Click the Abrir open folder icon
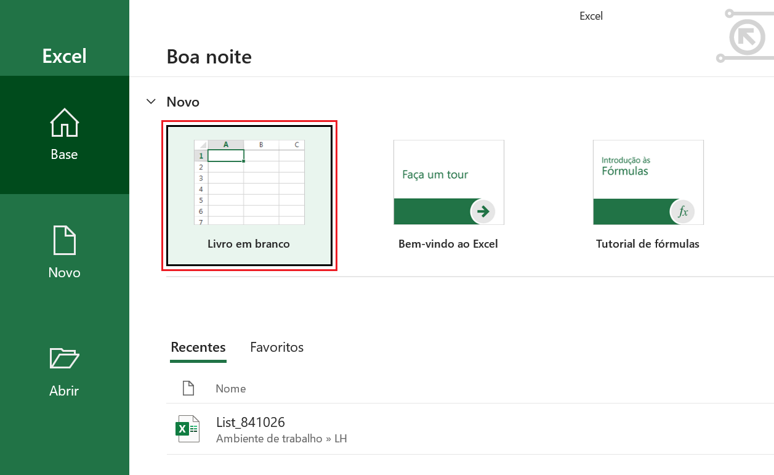The height and width of the screenshot is (475, 774). (x=64, y=358)
